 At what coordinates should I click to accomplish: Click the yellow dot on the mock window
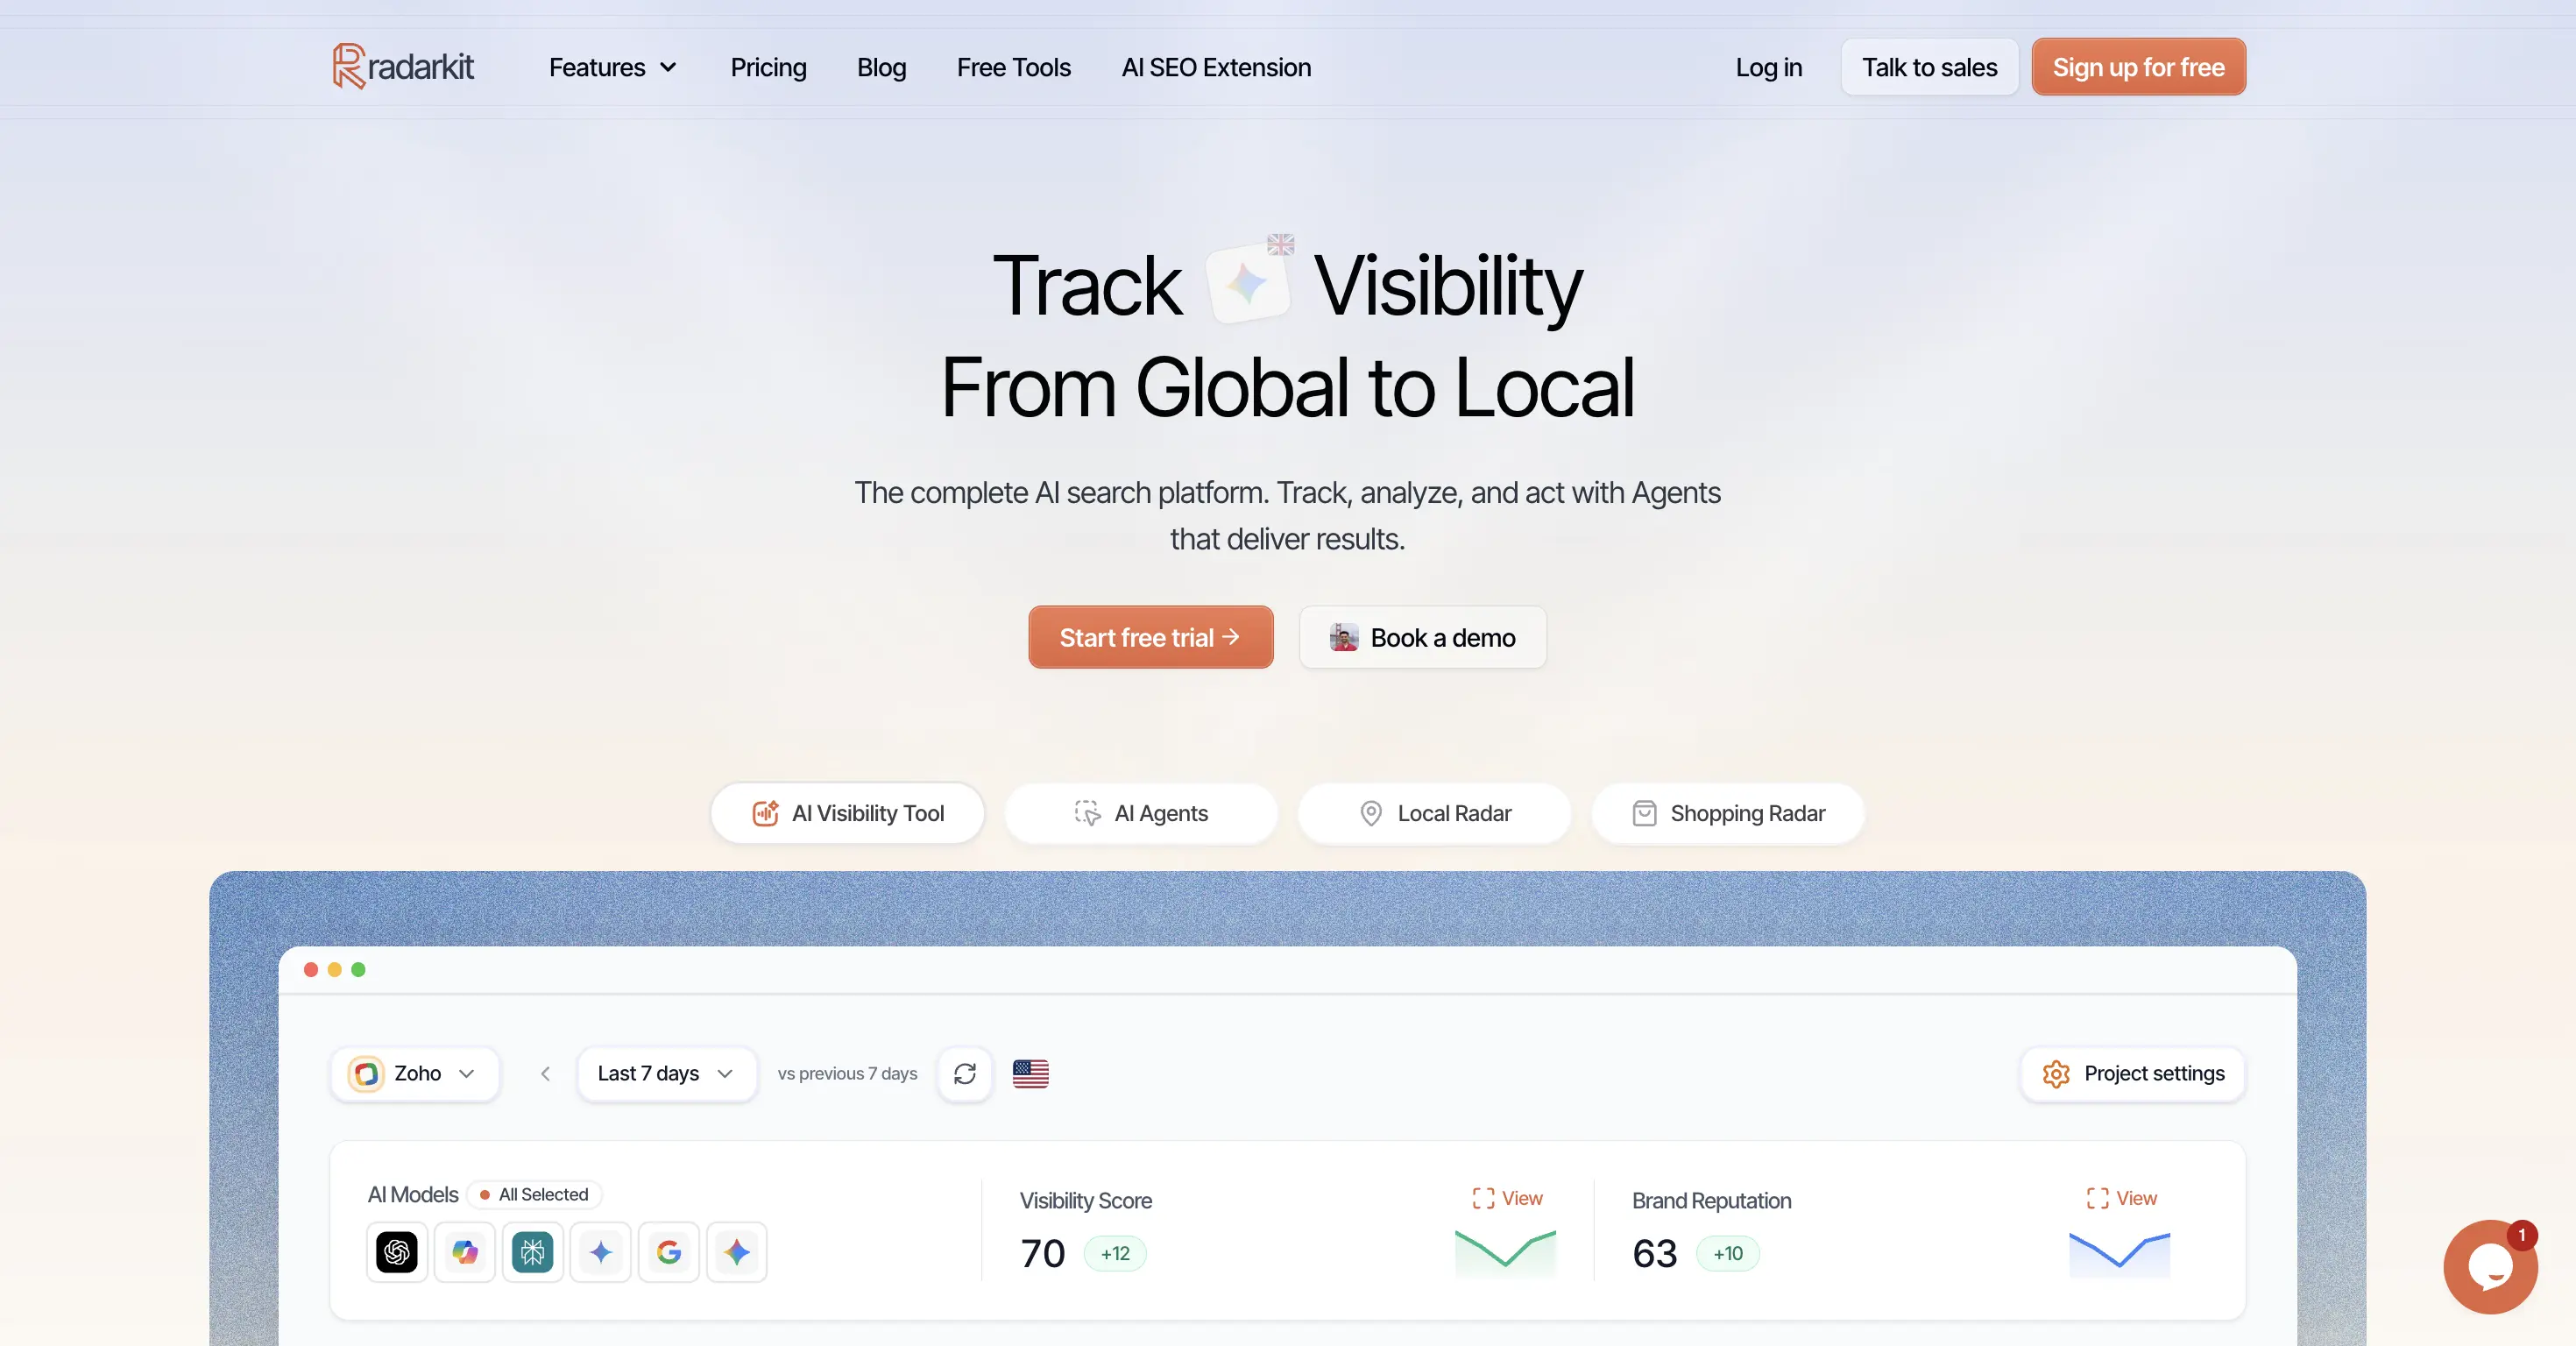coord(335,970)
